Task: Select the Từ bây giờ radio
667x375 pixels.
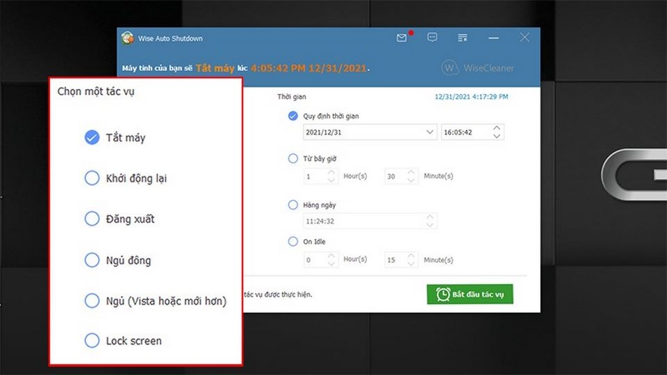Action: pyautogui.click(x=293, y=158)
